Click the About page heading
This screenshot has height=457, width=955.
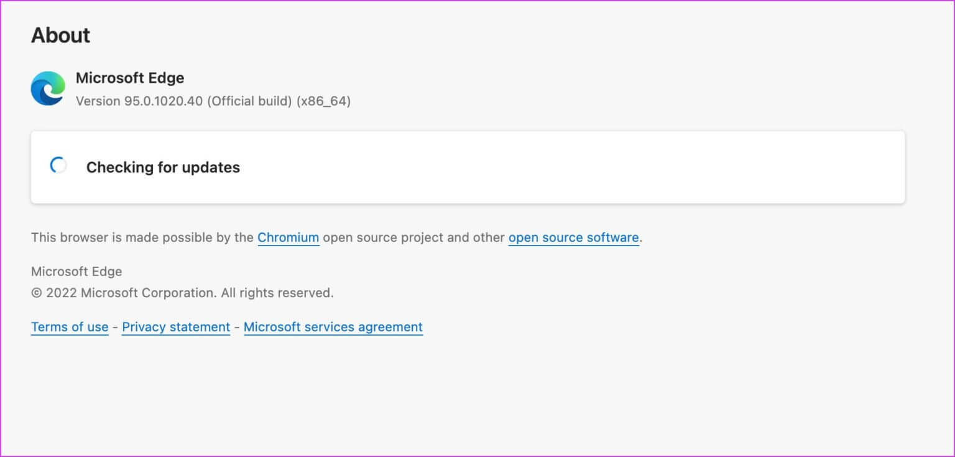(60, 35)
